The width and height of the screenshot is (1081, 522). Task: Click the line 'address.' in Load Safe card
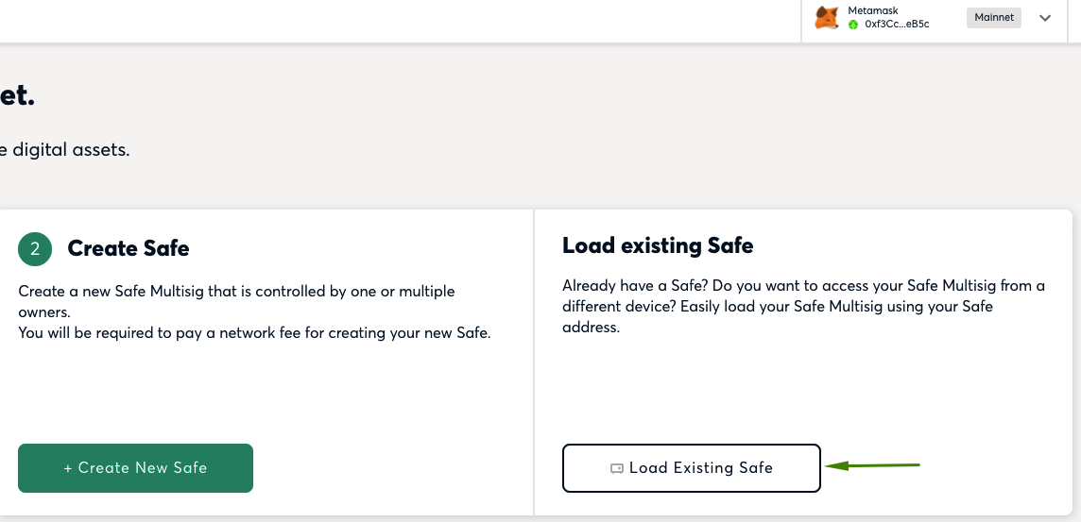point(592,328)
